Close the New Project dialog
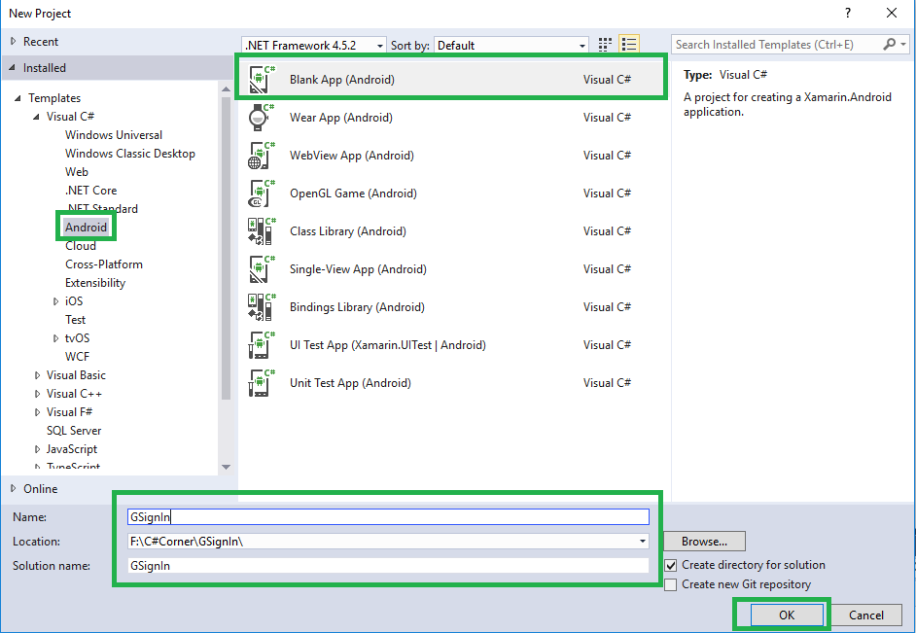The image size is (916, 633). (892, 13)
